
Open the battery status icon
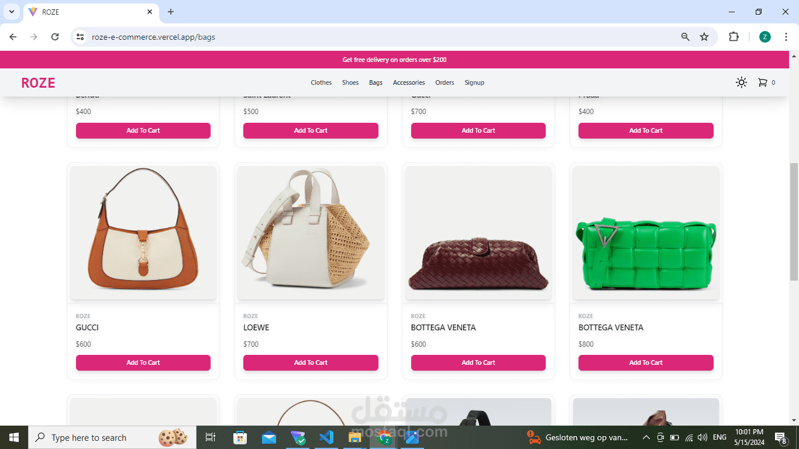coord(674,437)
